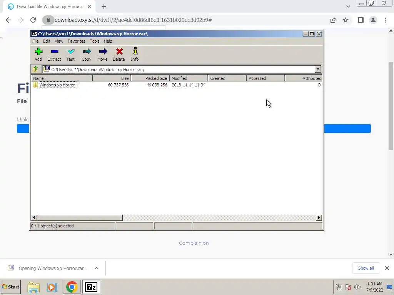
Task: Close the Download file Windows xp Horror tab
Action: 89,7
